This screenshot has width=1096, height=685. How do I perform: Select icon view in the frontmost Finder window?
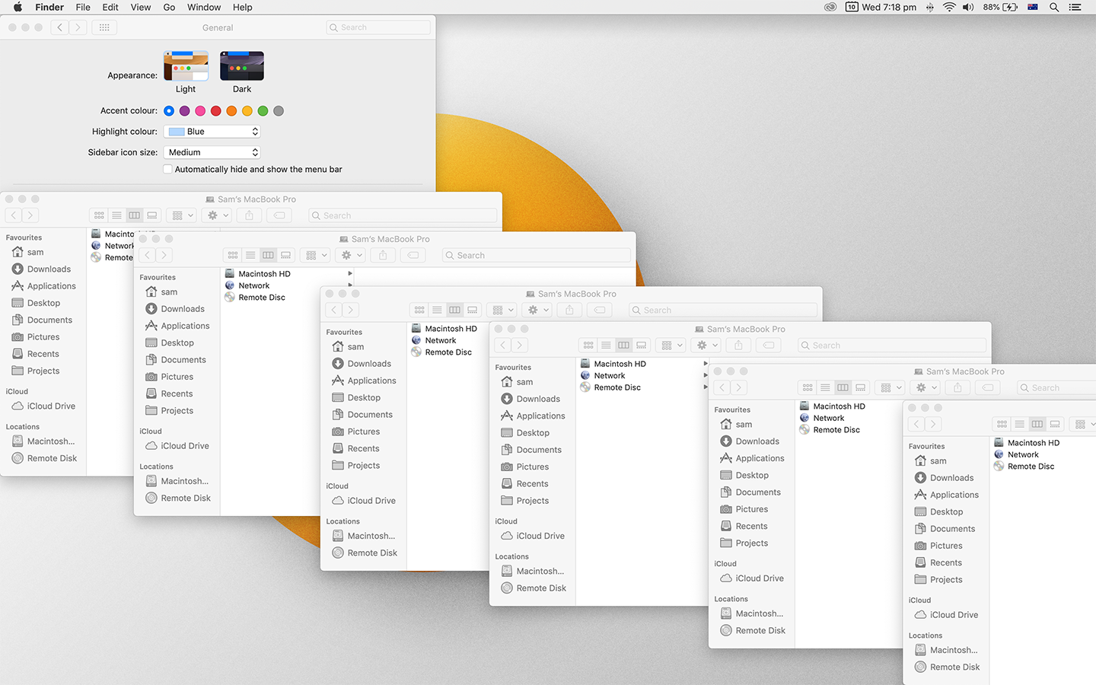click(x=1002, y=424)
